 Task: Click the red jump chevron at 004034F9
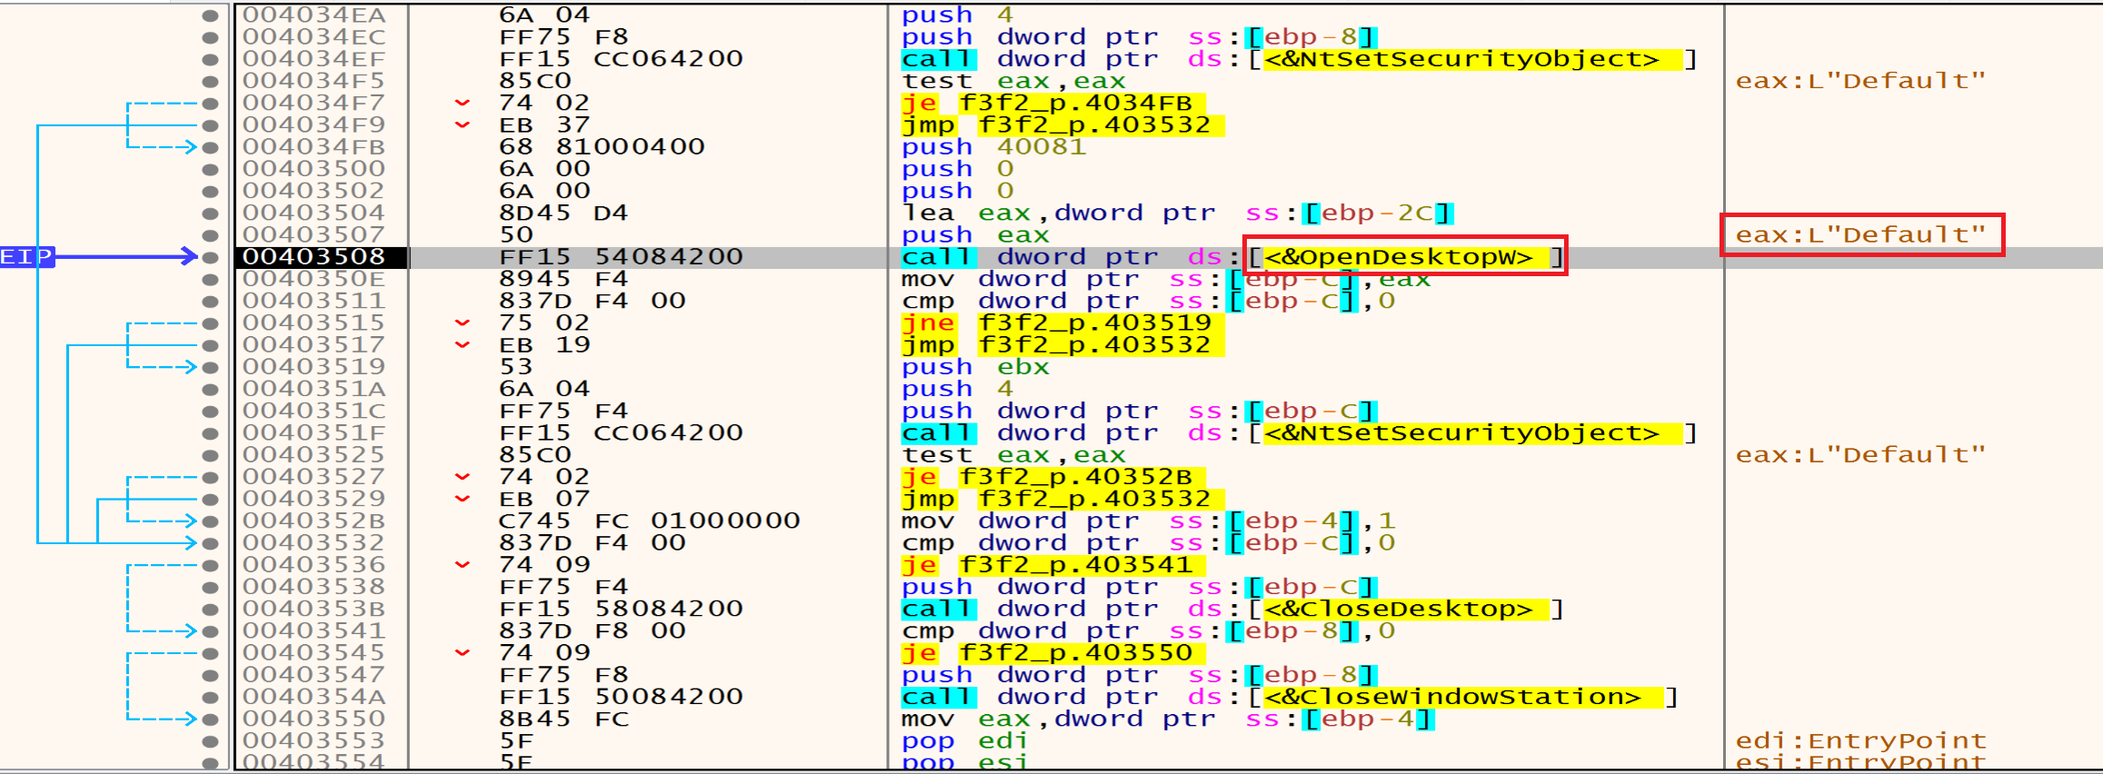click(463, 124)
